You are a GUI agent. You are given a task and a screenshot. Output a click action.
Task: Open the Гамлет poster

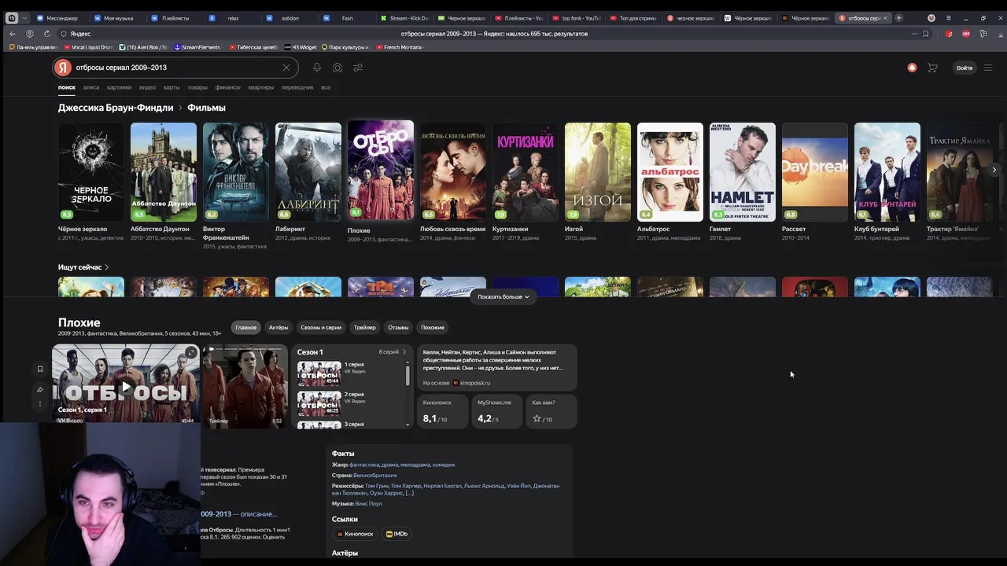[743, 171]
